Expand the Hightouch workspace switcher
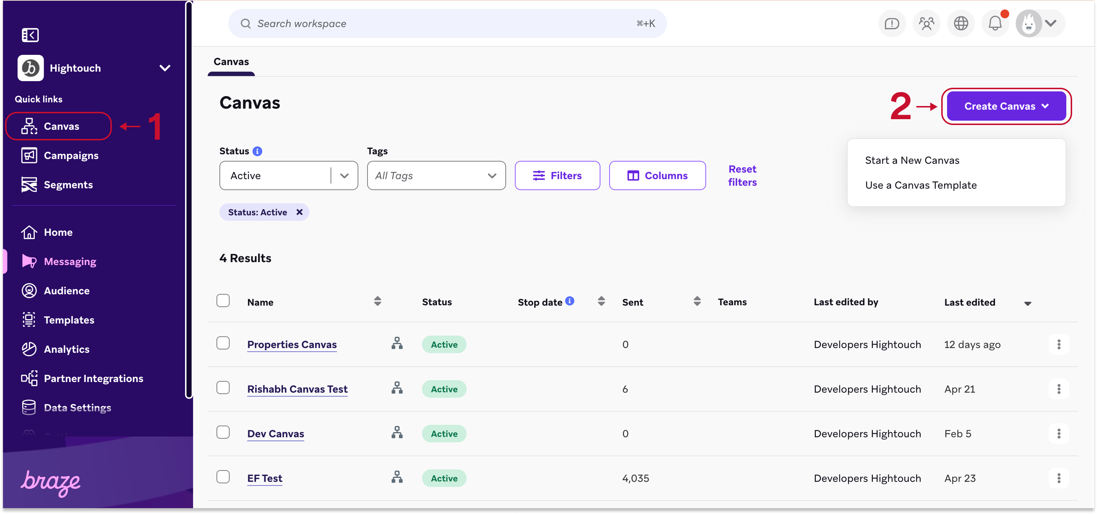This screenshot has width=1097, height=514. click(165, 68)
